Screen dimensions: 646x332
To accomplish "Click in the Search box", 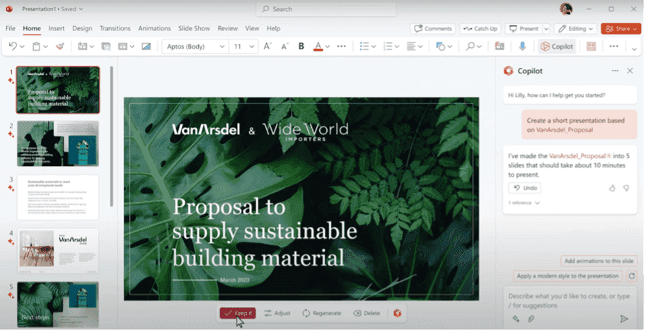I will coord(326,9).
